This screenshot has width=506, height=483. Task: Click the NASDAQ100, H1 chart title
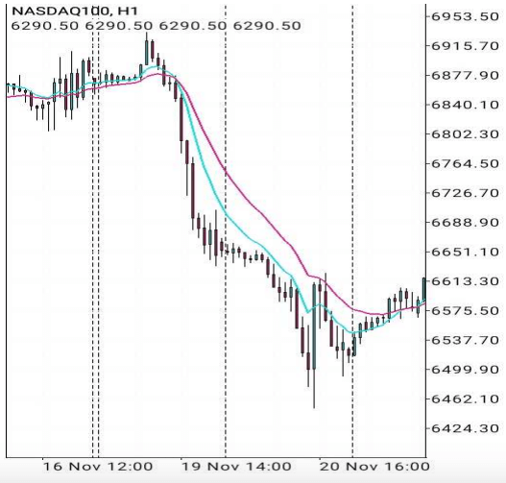pyautogui.click(x=75, y=12)
